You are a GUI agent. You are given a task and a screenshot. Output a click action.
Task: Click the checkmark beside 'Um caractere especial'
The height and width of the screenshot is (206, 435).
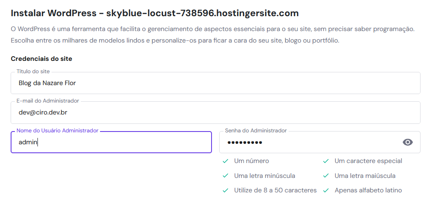point(326,161)
